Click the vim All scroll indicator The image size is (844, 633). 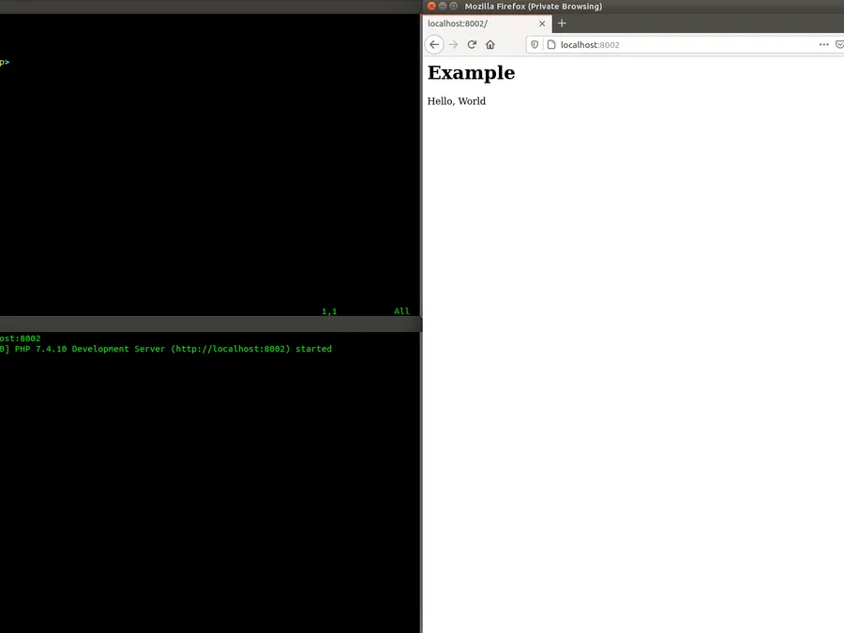click(401, 311)
